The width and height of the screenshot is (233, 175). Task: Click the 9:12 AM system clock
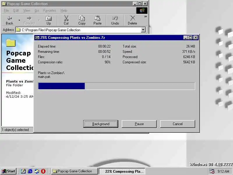pos(223,171)
